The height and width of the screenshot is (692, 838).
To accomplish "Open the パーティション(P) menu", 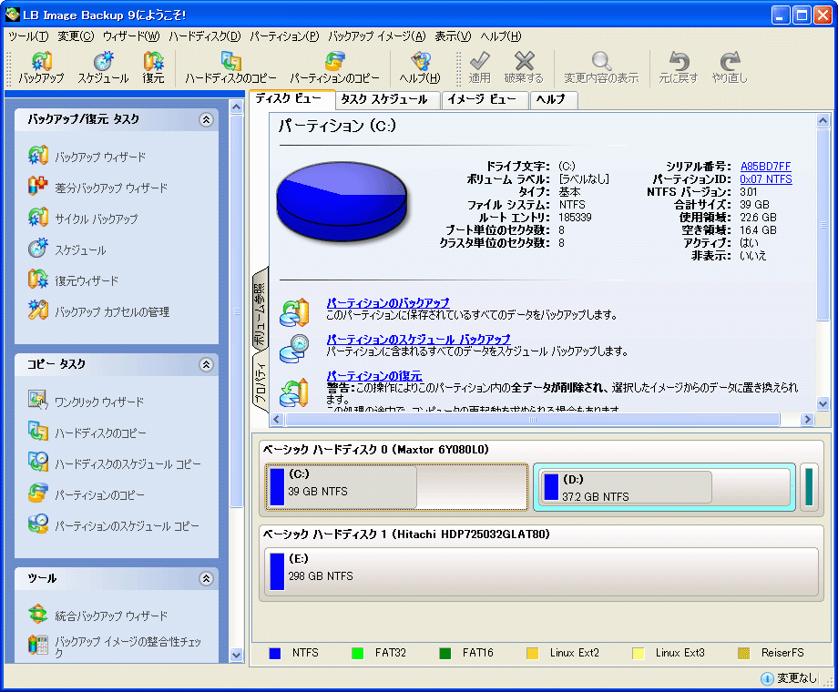I will [285, 36].
